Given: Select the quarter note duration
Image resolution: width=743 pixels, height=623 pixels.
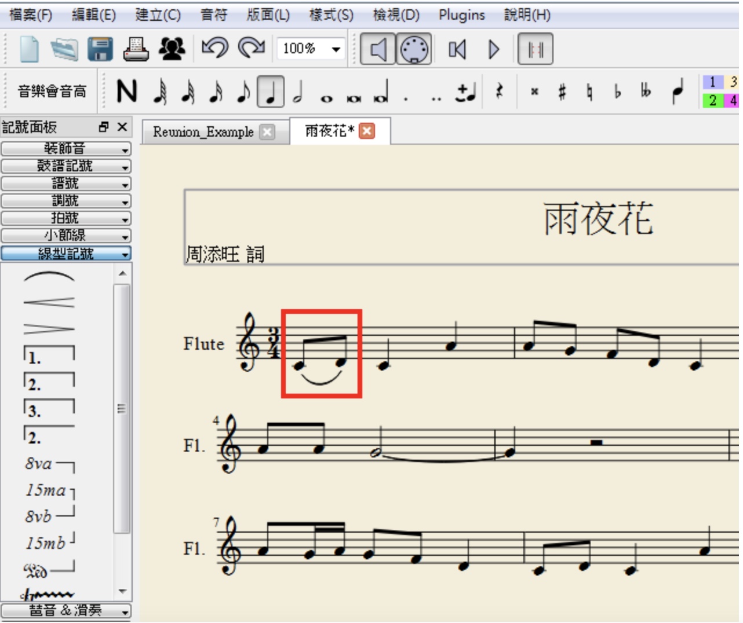Looking at the screenshot, I should [271, 91].
